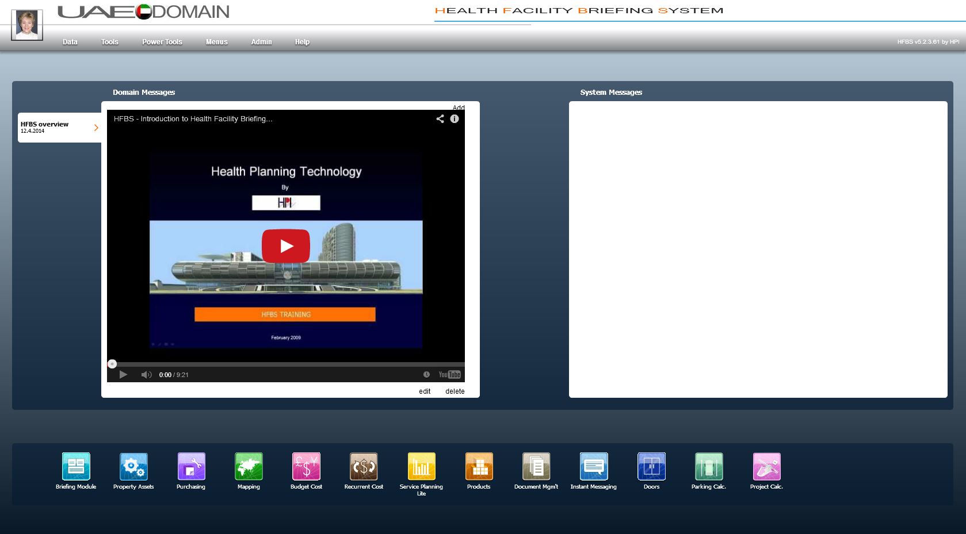Screen dimensions: 966x534
Task: Open the Project Calc. tool
Action: (x=766, y=466)
